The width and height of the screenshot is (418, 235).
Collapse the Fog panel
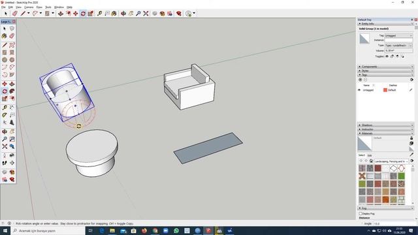click(385, 208)
